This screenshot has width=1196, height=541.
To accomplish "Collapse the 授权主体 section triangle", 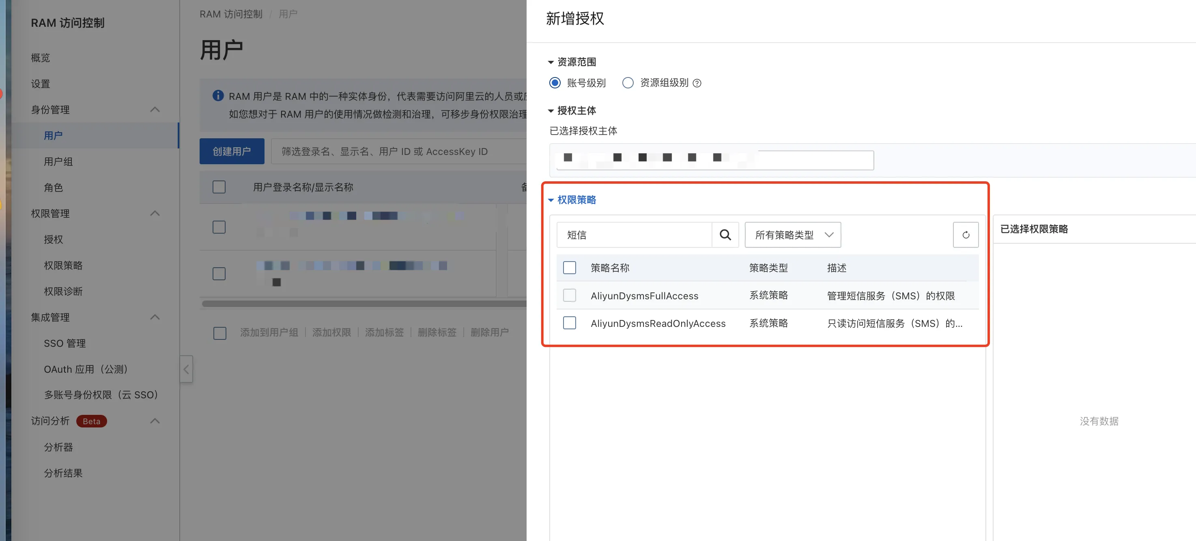I will coord(551,110).
